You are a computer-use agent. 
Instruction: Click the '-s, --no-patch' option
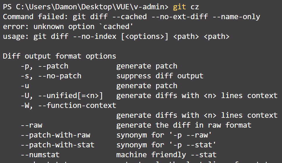coord(51,76)
